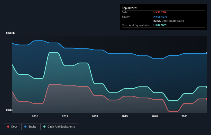Click the Sep 30 2021 tooltip date
The image size is (211, 135).
[130, 8]
